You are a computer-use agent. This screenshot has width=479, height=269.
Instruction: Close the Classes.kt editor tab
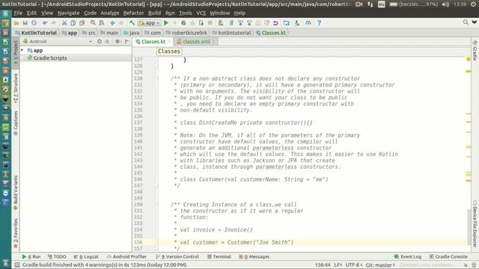pyautogui.click(x=169, y=42)
